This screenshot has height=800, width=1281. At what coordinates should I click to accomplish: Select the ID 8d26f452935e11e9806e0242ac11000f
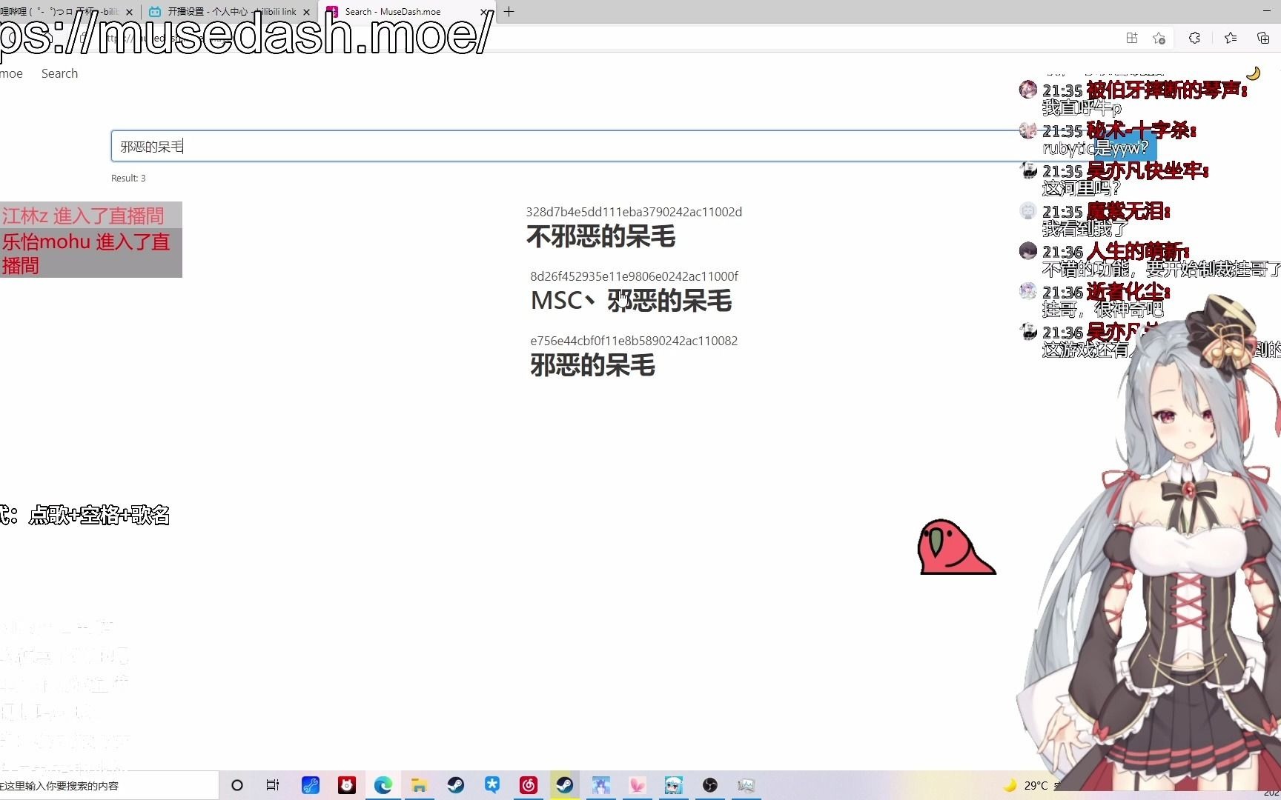634,276
